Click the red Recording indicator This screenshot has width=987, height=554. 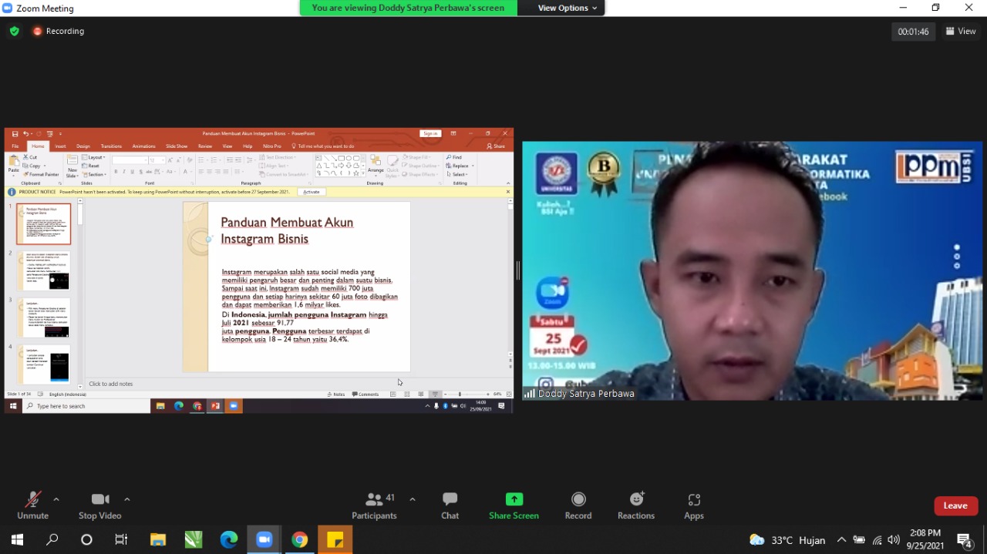coord(58,31)
